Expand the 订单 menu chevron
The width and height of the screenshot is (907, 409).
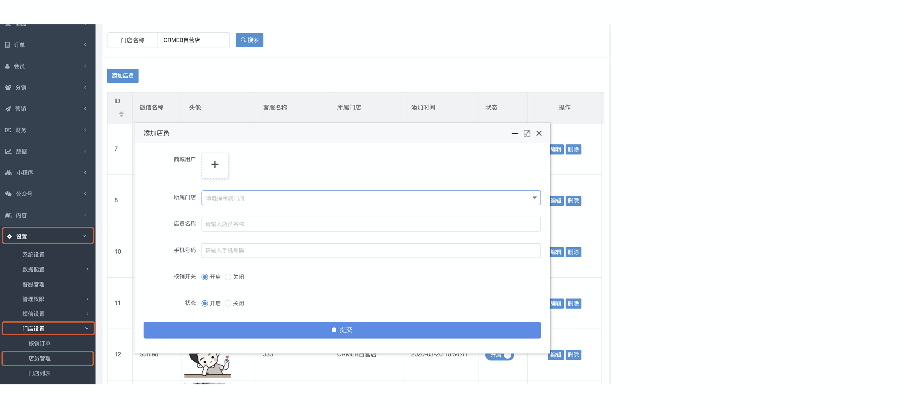(x=85, y=45)
